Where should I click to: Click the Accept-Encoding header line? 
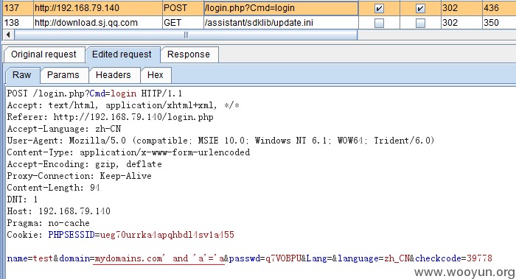84,164
